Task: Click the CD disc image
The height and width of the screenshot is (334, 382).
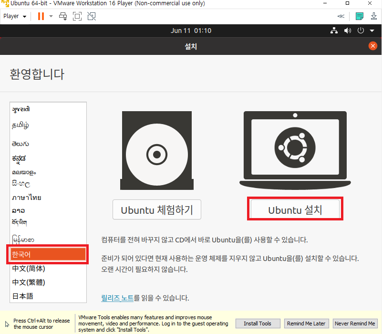Action: 157,150
